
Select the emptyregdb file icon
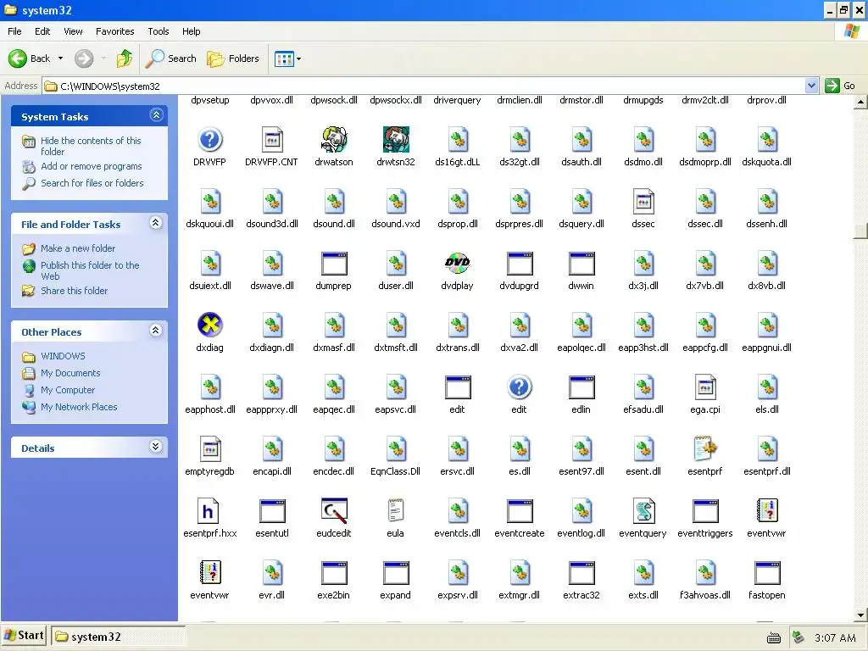[x=210, y=448]
